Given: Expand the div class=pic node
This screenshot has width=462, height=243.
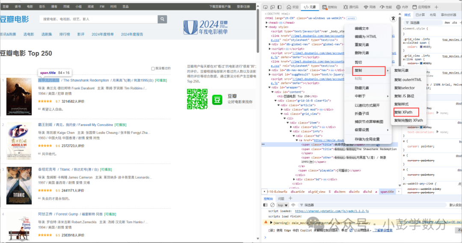Looking at the screenshot, I should [291, 127].
